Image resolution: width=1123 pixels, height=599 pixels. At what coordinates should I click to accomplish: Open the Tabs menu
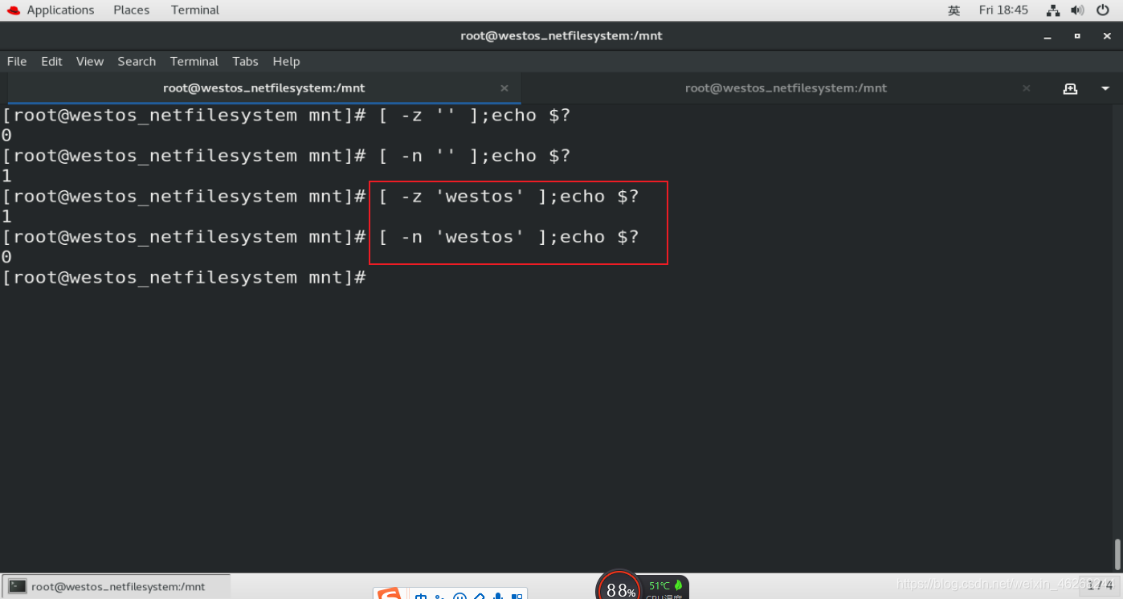[245, 61]
